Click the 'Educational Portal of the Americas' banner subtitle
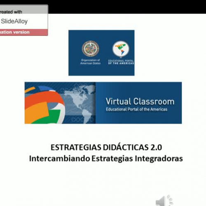206x206 pixels. (x=136, y=109)
